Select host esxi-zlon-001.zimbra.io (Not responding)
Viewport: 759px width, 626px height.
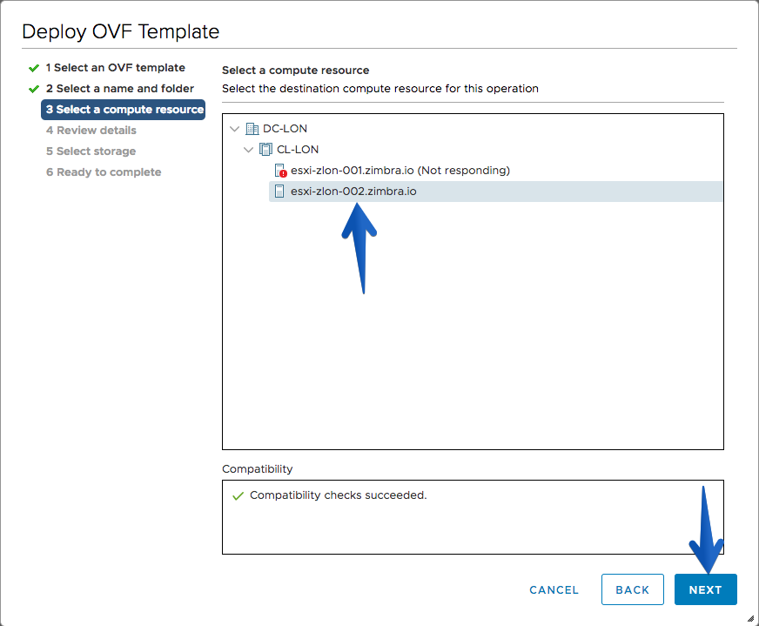(400, 171)
